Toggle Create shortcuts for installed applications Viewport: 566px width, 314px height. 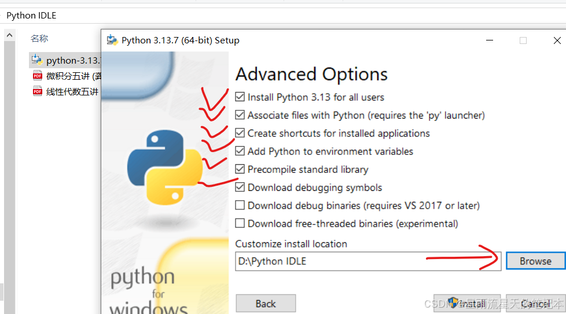[x=240, y=133]
